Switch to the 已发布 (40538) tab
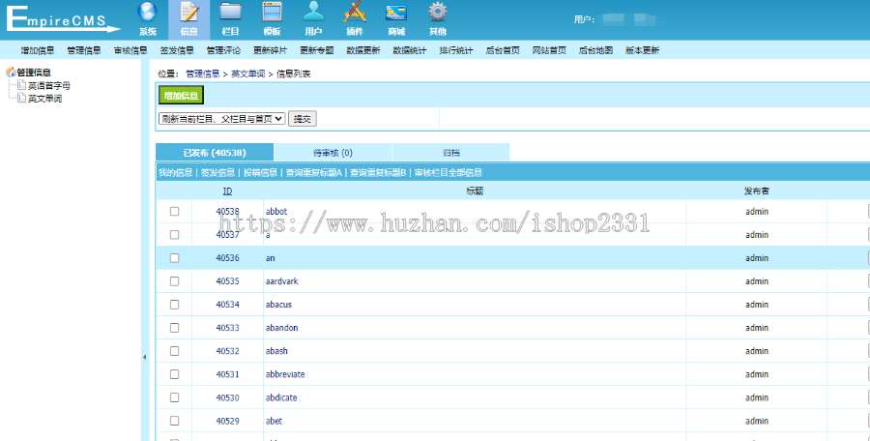This screenshot has height=441, width=870. [215, 152]
